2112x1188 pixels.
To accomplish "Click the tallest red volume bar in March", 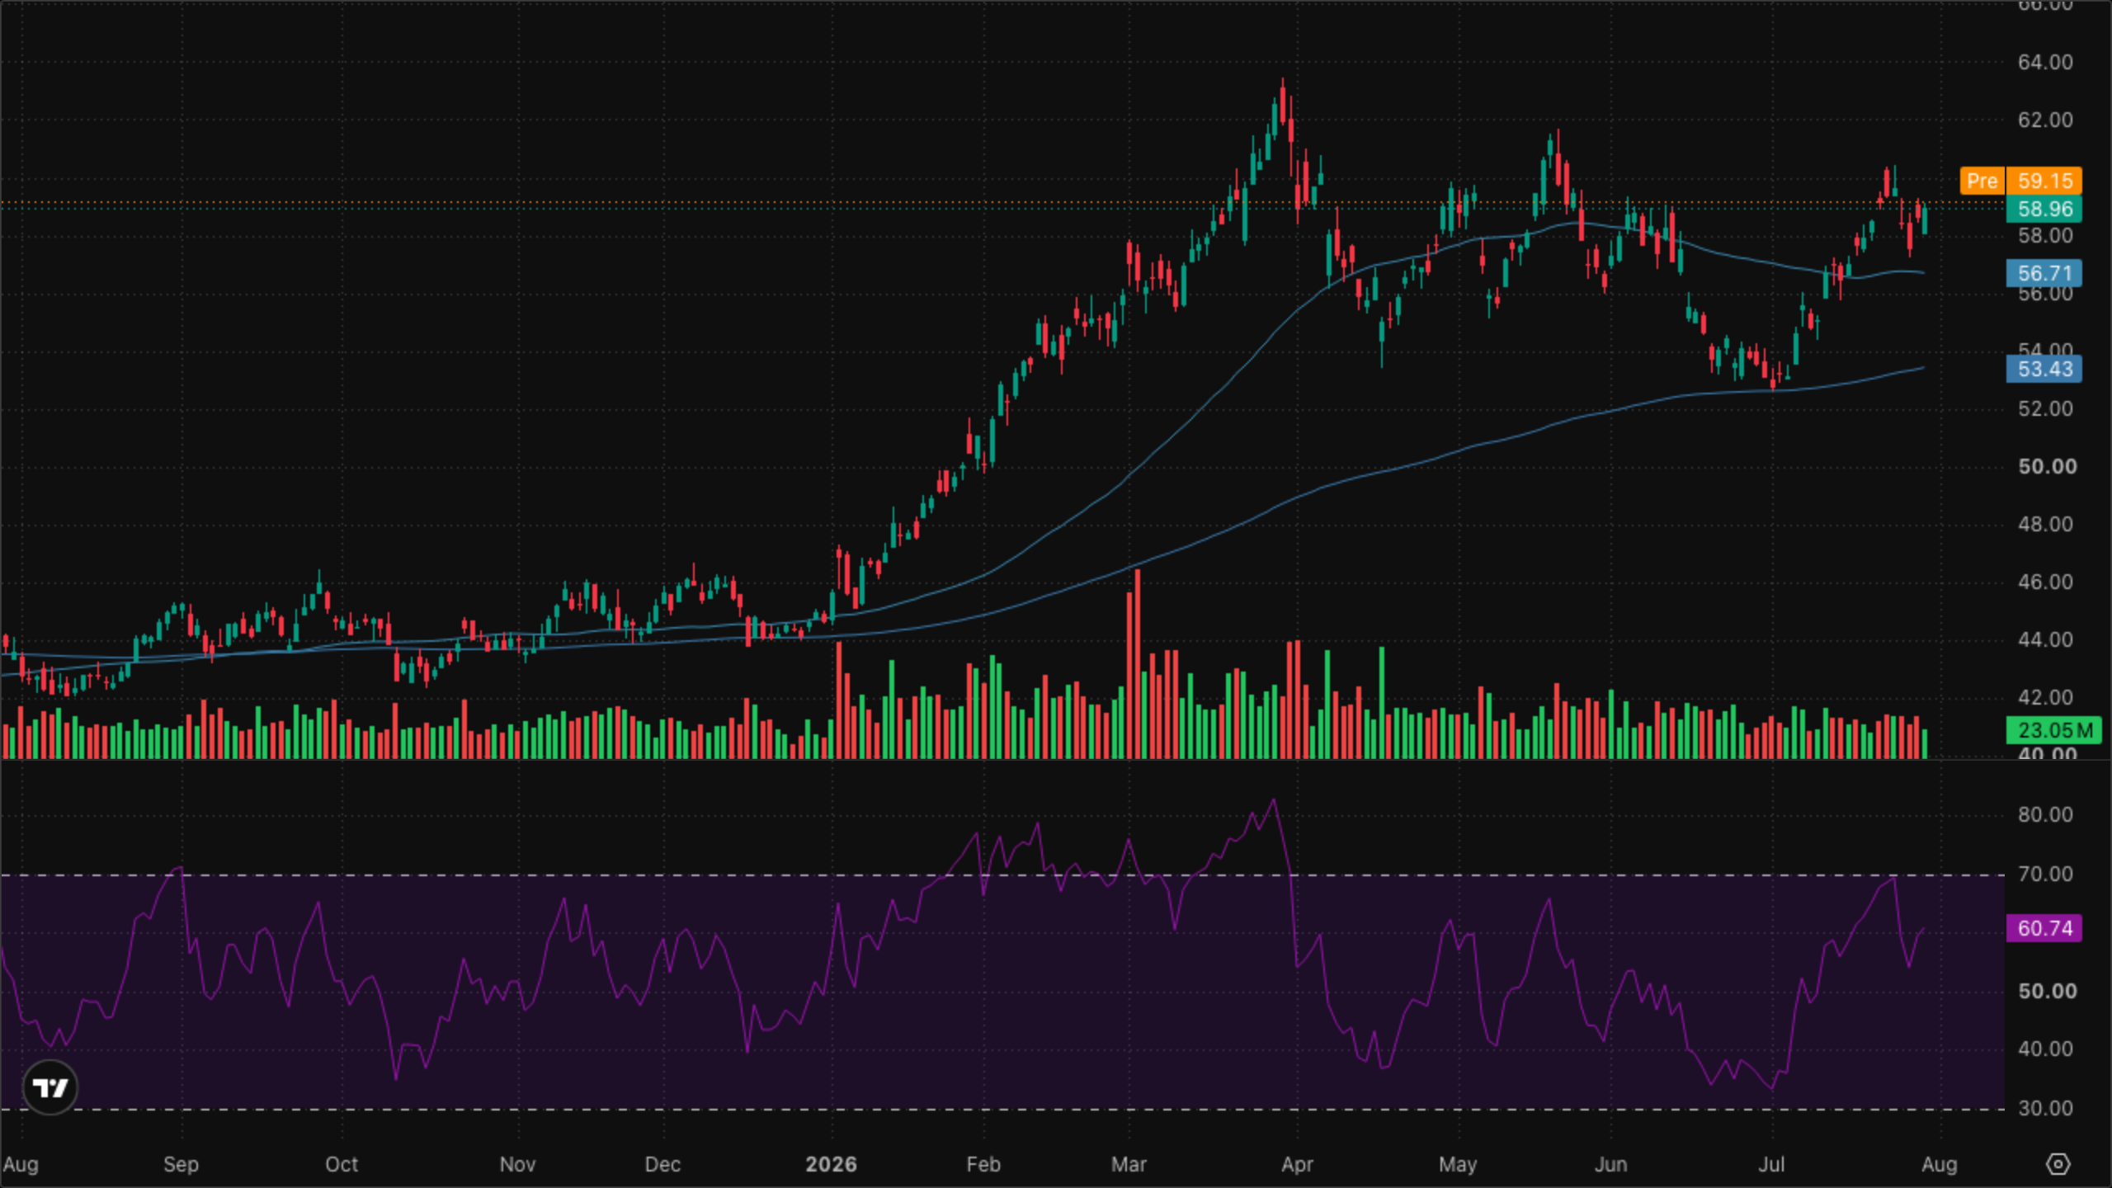I will pos(1138,663).
